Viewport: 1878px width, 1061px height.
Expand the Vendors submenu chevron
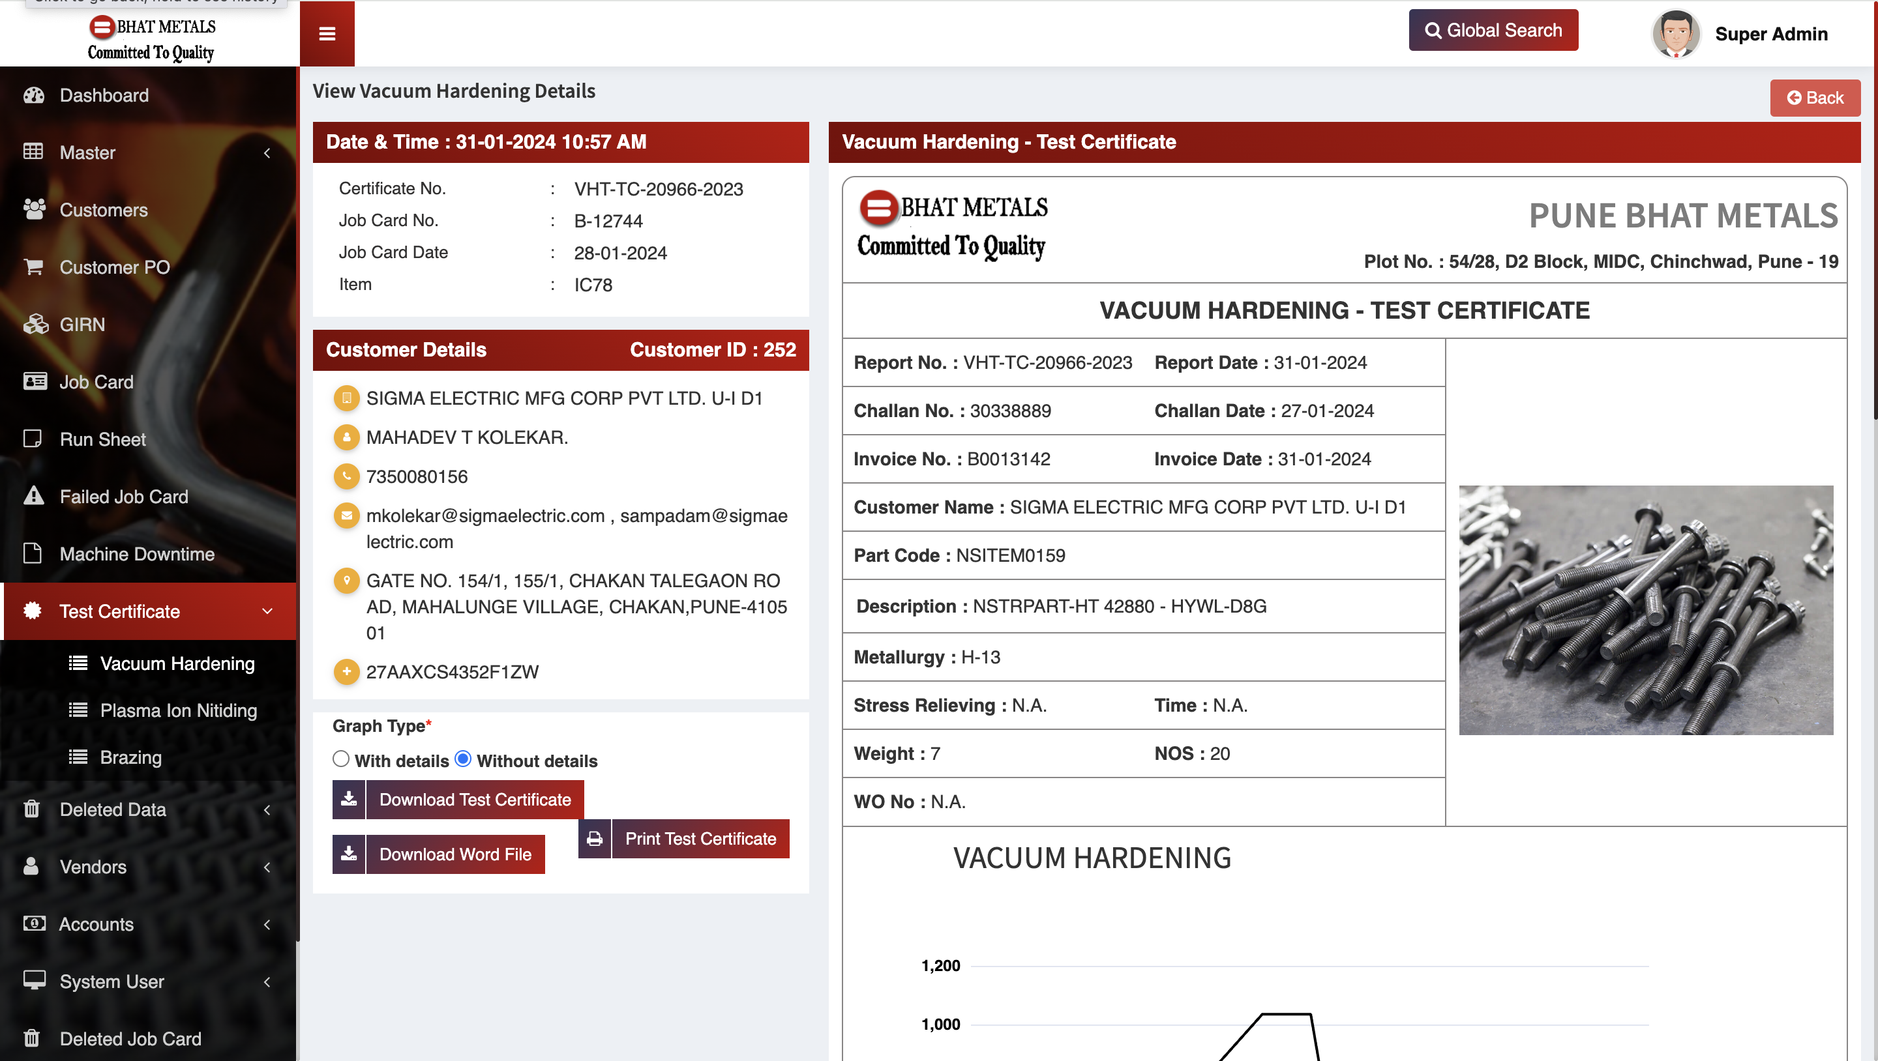(267, 867)
